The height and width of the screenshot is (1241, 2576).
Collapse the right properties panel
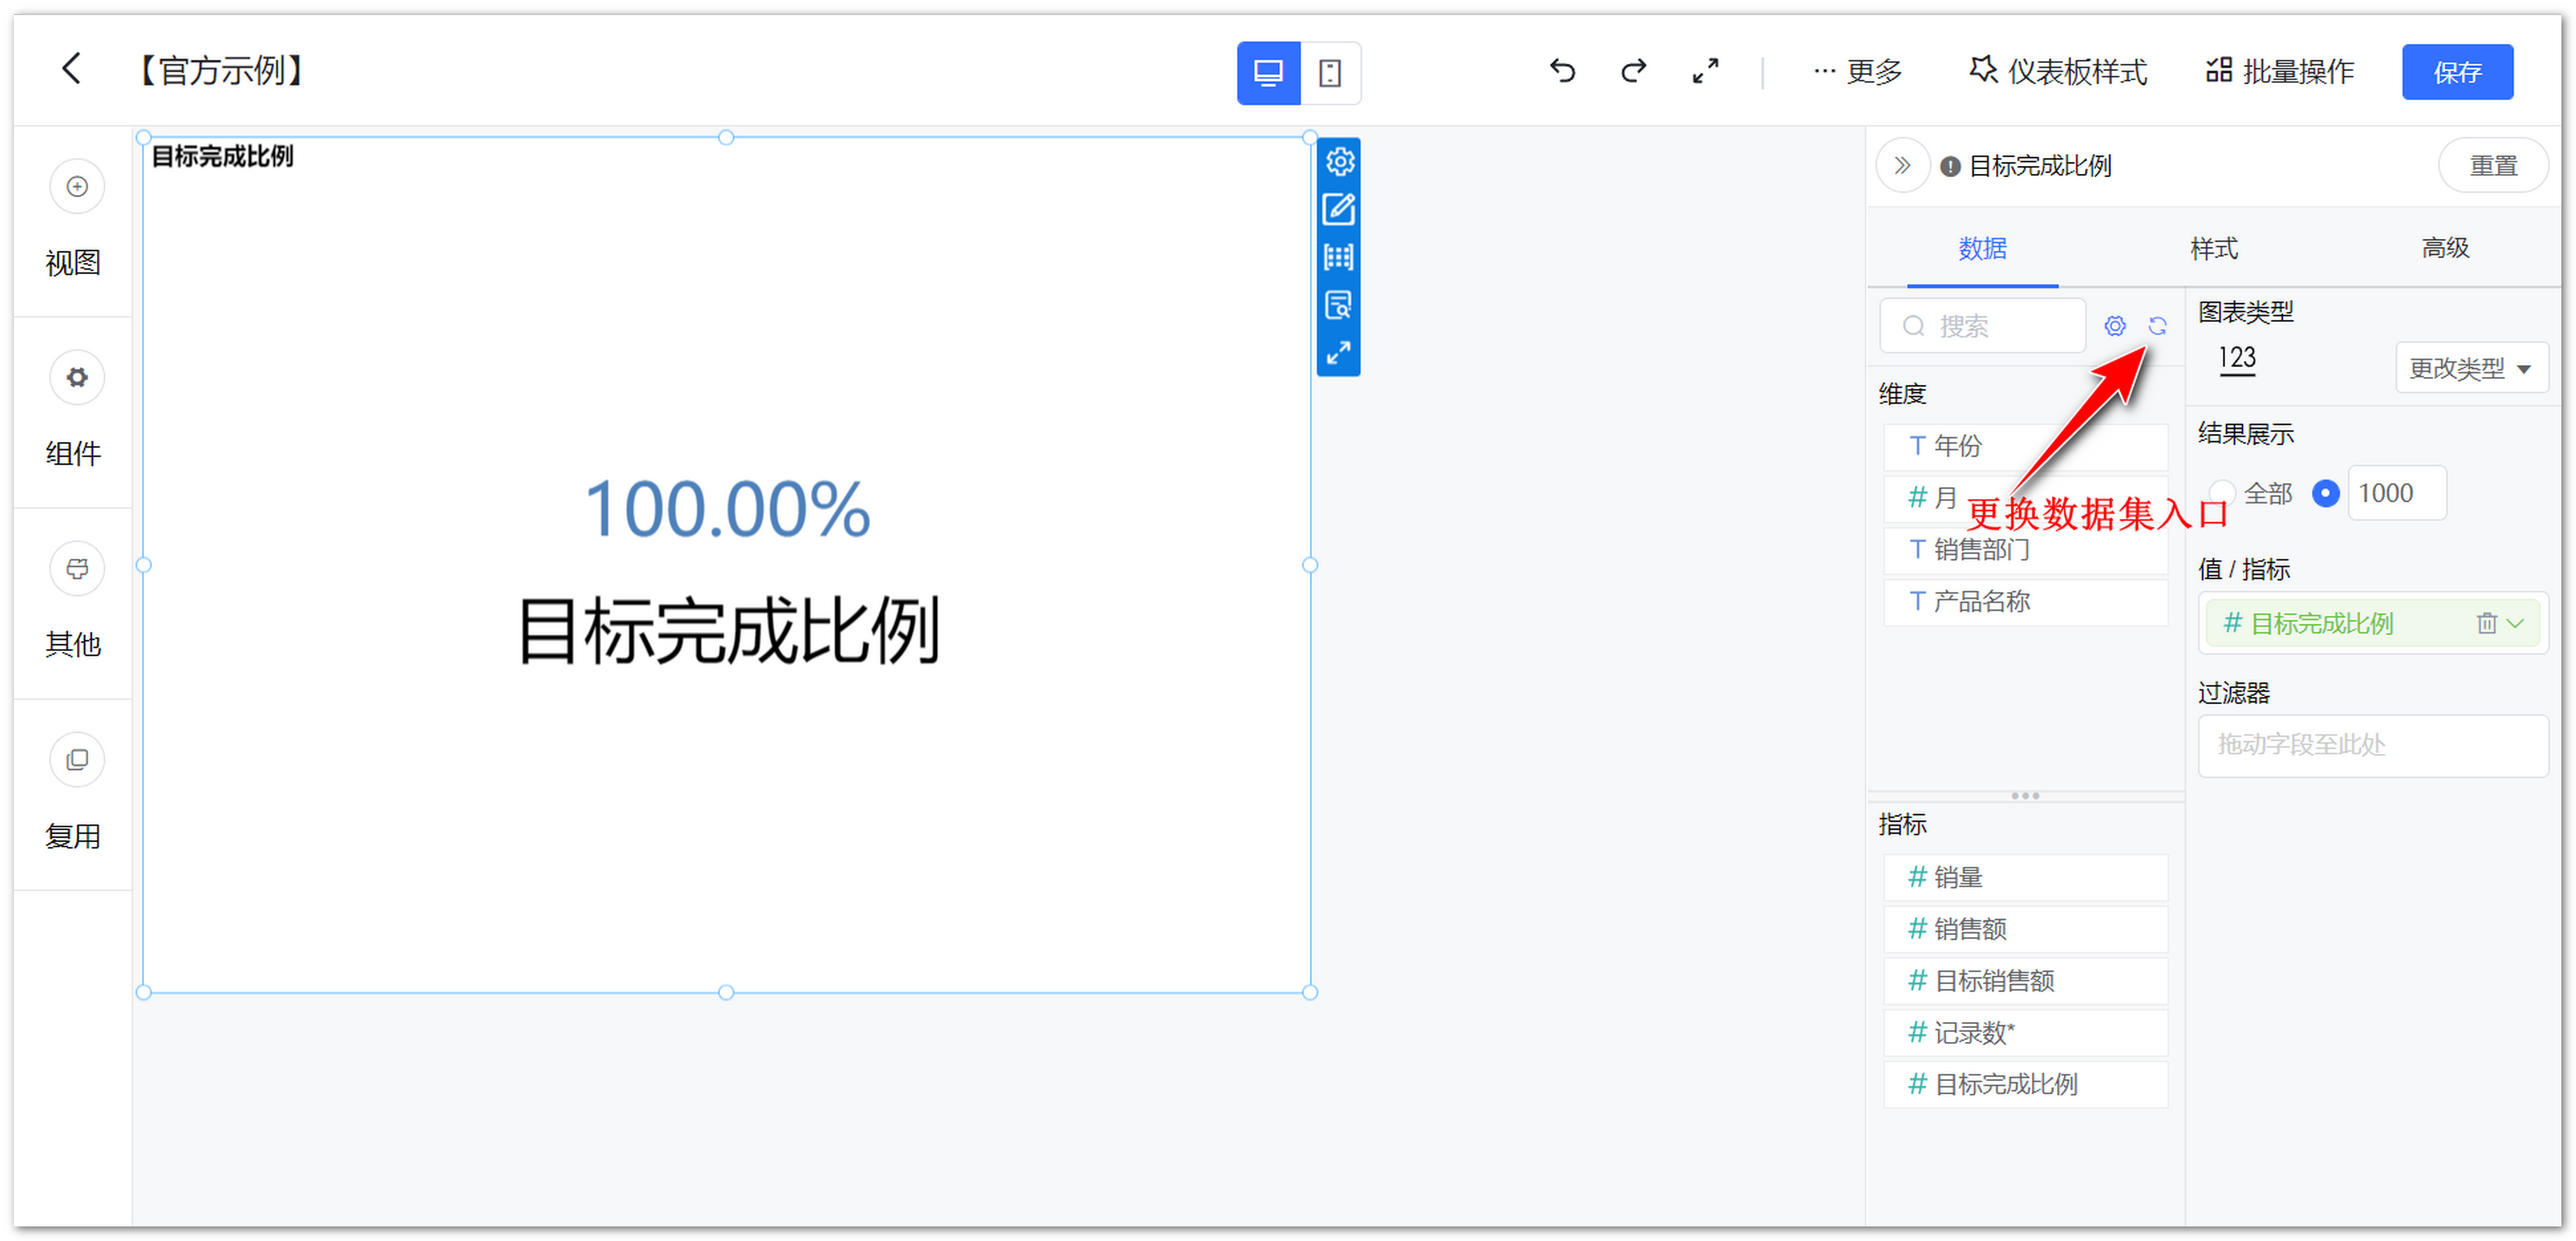(x=1902, y=166)
